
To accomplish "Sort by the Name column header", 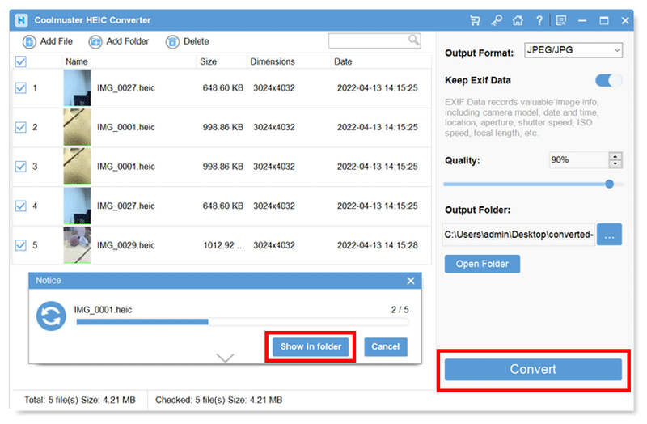I will click(x=76, y=61).
